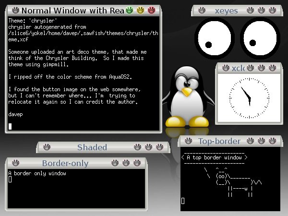Click 'I ripped off the color scheme from AquaOS2.' line
288x216 pixels.
pos(70,77)
